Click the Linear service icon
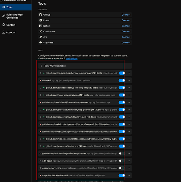The width and height of the screenshot is (181, 182). pos(40,20)
